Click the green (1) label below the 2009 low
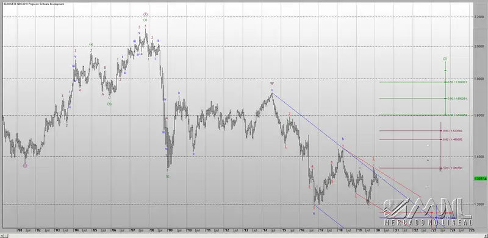The image size is (488, 238). (167, 176)
